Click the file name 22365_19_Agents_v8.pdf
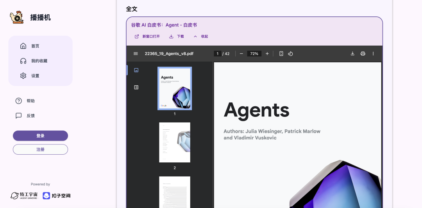The image size is (422, 208). tap(169, 54)
